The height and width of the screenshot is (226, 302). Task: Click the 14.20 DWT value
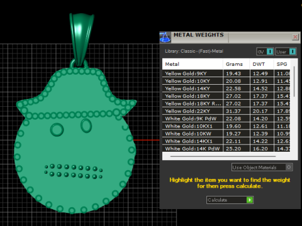click(260, 119)
